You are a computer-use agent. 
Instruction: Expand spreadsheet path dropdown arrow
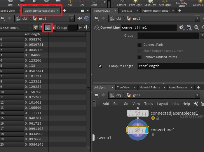pyautogui.click(x=72, y=18)
